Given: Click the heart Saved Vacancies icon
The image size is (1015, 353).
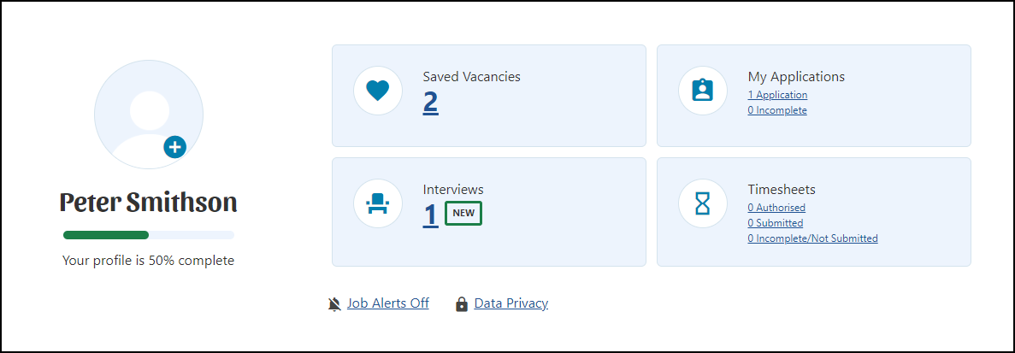Looking at the screenshot, I should pos(378,91).
